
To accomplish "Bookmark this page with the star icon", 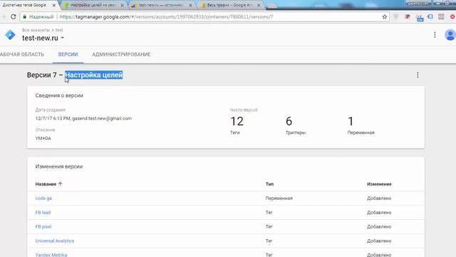I will coord(385,16).
